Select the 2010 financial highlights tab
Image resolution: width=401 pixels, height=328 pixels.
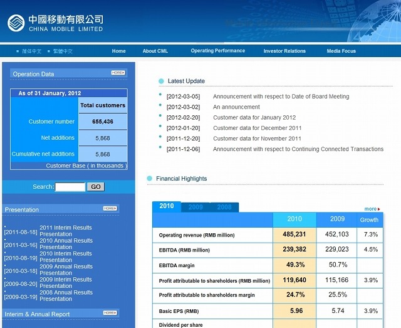click(x=167, y=206)
